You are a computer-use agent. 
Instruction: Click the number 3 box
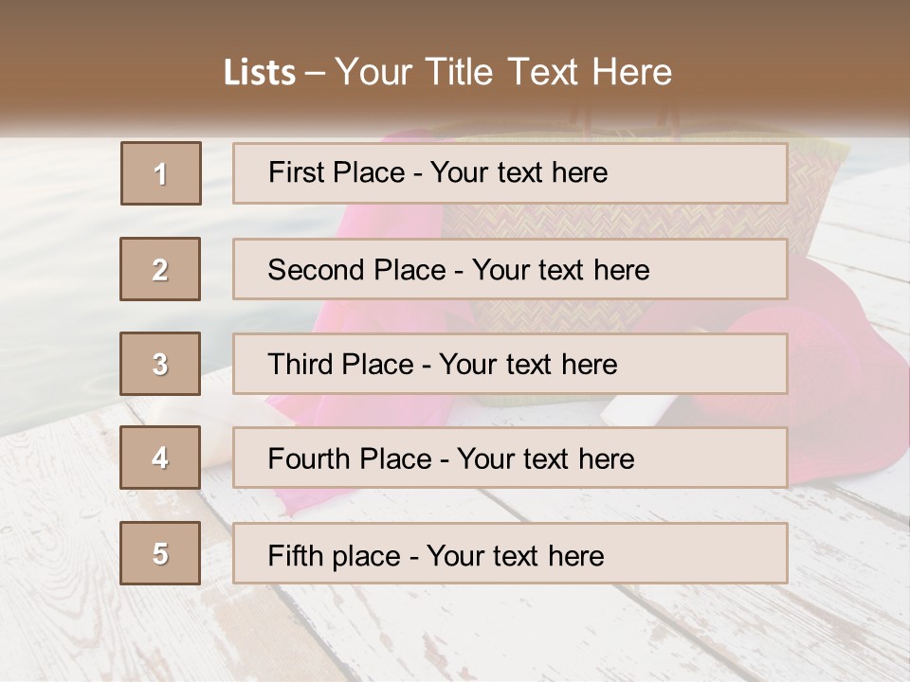coord(160,364)
